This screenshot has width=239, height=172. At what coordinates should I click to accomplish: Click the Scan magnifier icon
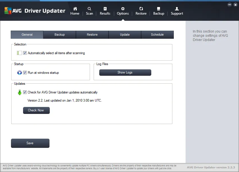click(x=89, y=9)
